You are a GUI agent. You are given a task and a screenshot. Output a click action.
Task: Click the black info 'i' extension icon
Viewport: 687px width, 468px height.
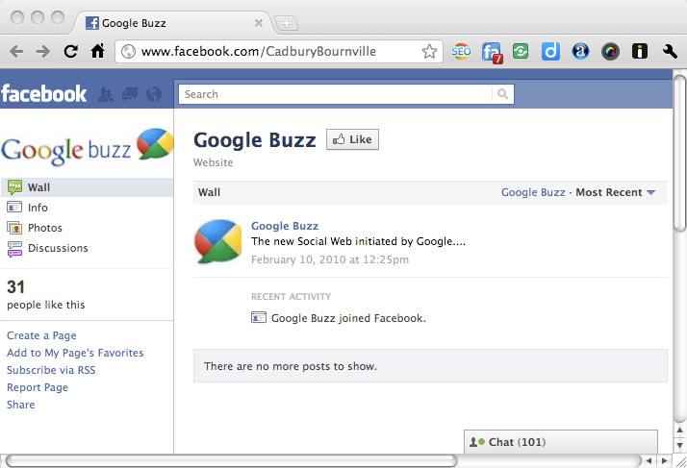coord(640,52)
